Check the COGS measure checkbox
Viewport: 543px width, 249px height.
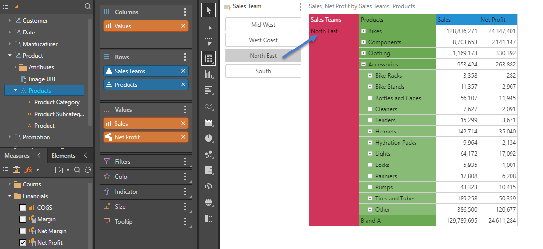point(22,208)
